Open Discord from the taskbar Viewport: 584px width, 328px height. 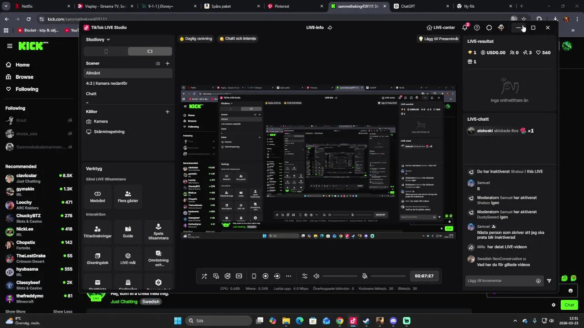(x=393, y=321)
